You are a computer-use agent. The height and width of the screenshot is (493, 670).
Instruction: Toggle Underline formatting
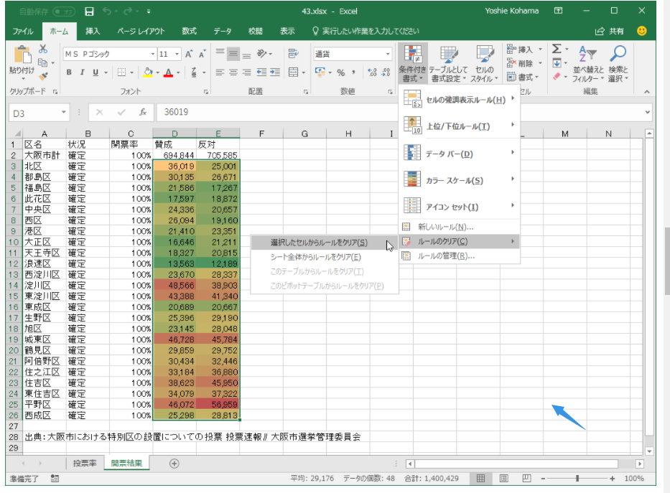[96, 72]
